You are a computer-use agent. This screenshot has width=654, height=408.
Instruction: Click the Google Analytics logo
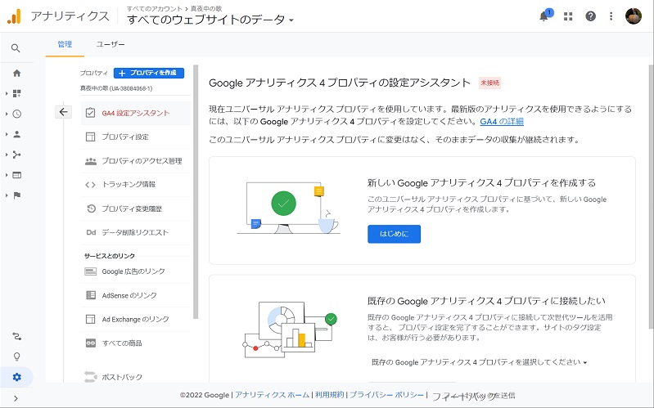(14, 16)
